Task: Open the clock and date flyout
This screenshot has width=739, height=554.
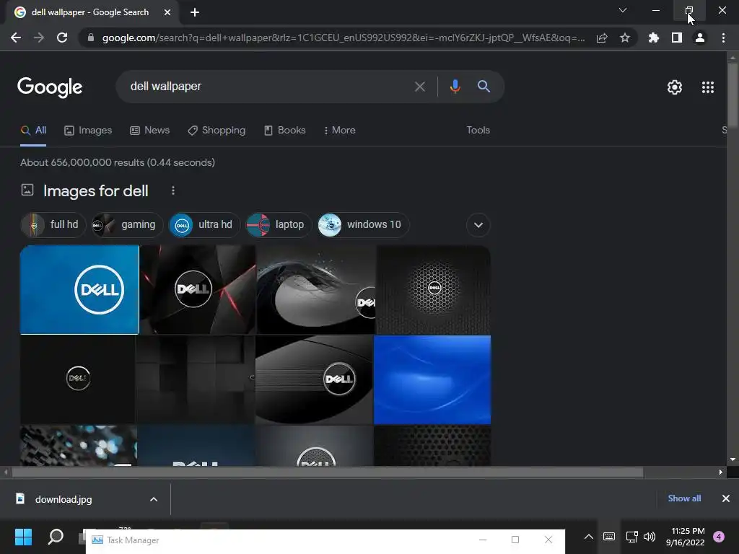Action: point(686,537)
